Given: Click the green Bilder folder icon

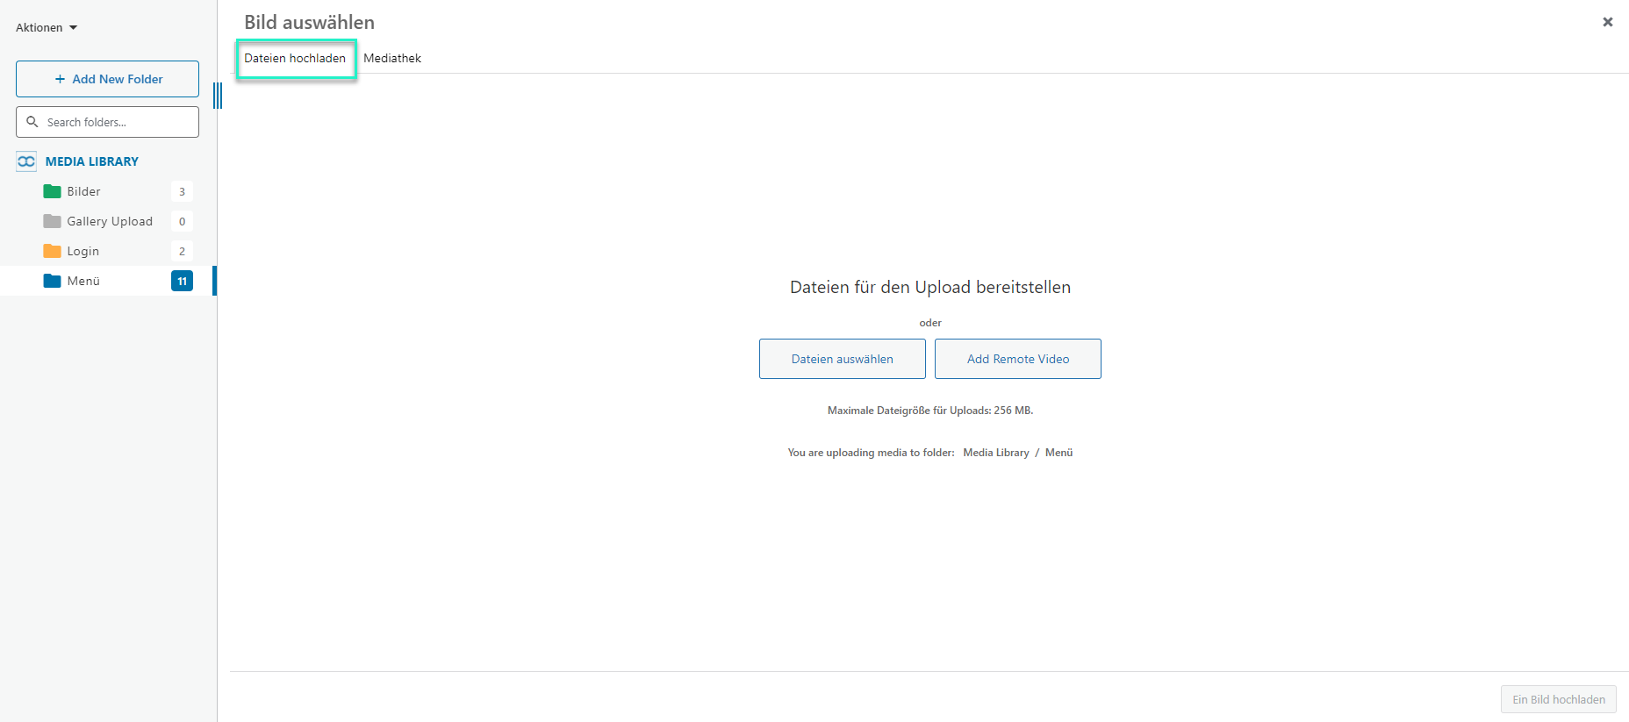Looking at the screenshot, I should [x=52, y=191].
